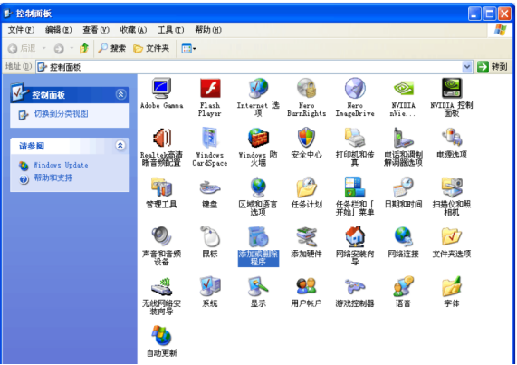Open 添加或删除程序 icon
This screenshot has width=517, height=365.
tap(258, 236)
